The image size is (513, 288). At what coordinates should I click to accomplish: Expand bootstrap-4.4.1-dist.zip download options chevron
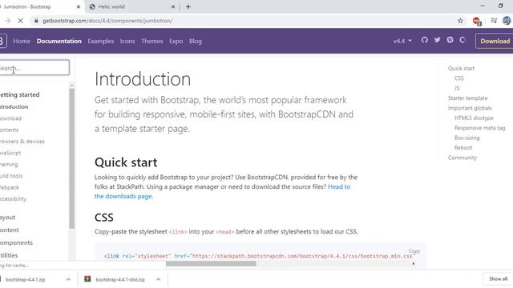(159, 279)
